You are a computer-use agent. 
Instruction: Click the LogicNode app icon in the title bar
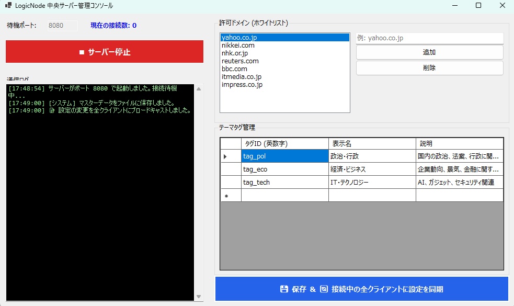pos(7,5)
